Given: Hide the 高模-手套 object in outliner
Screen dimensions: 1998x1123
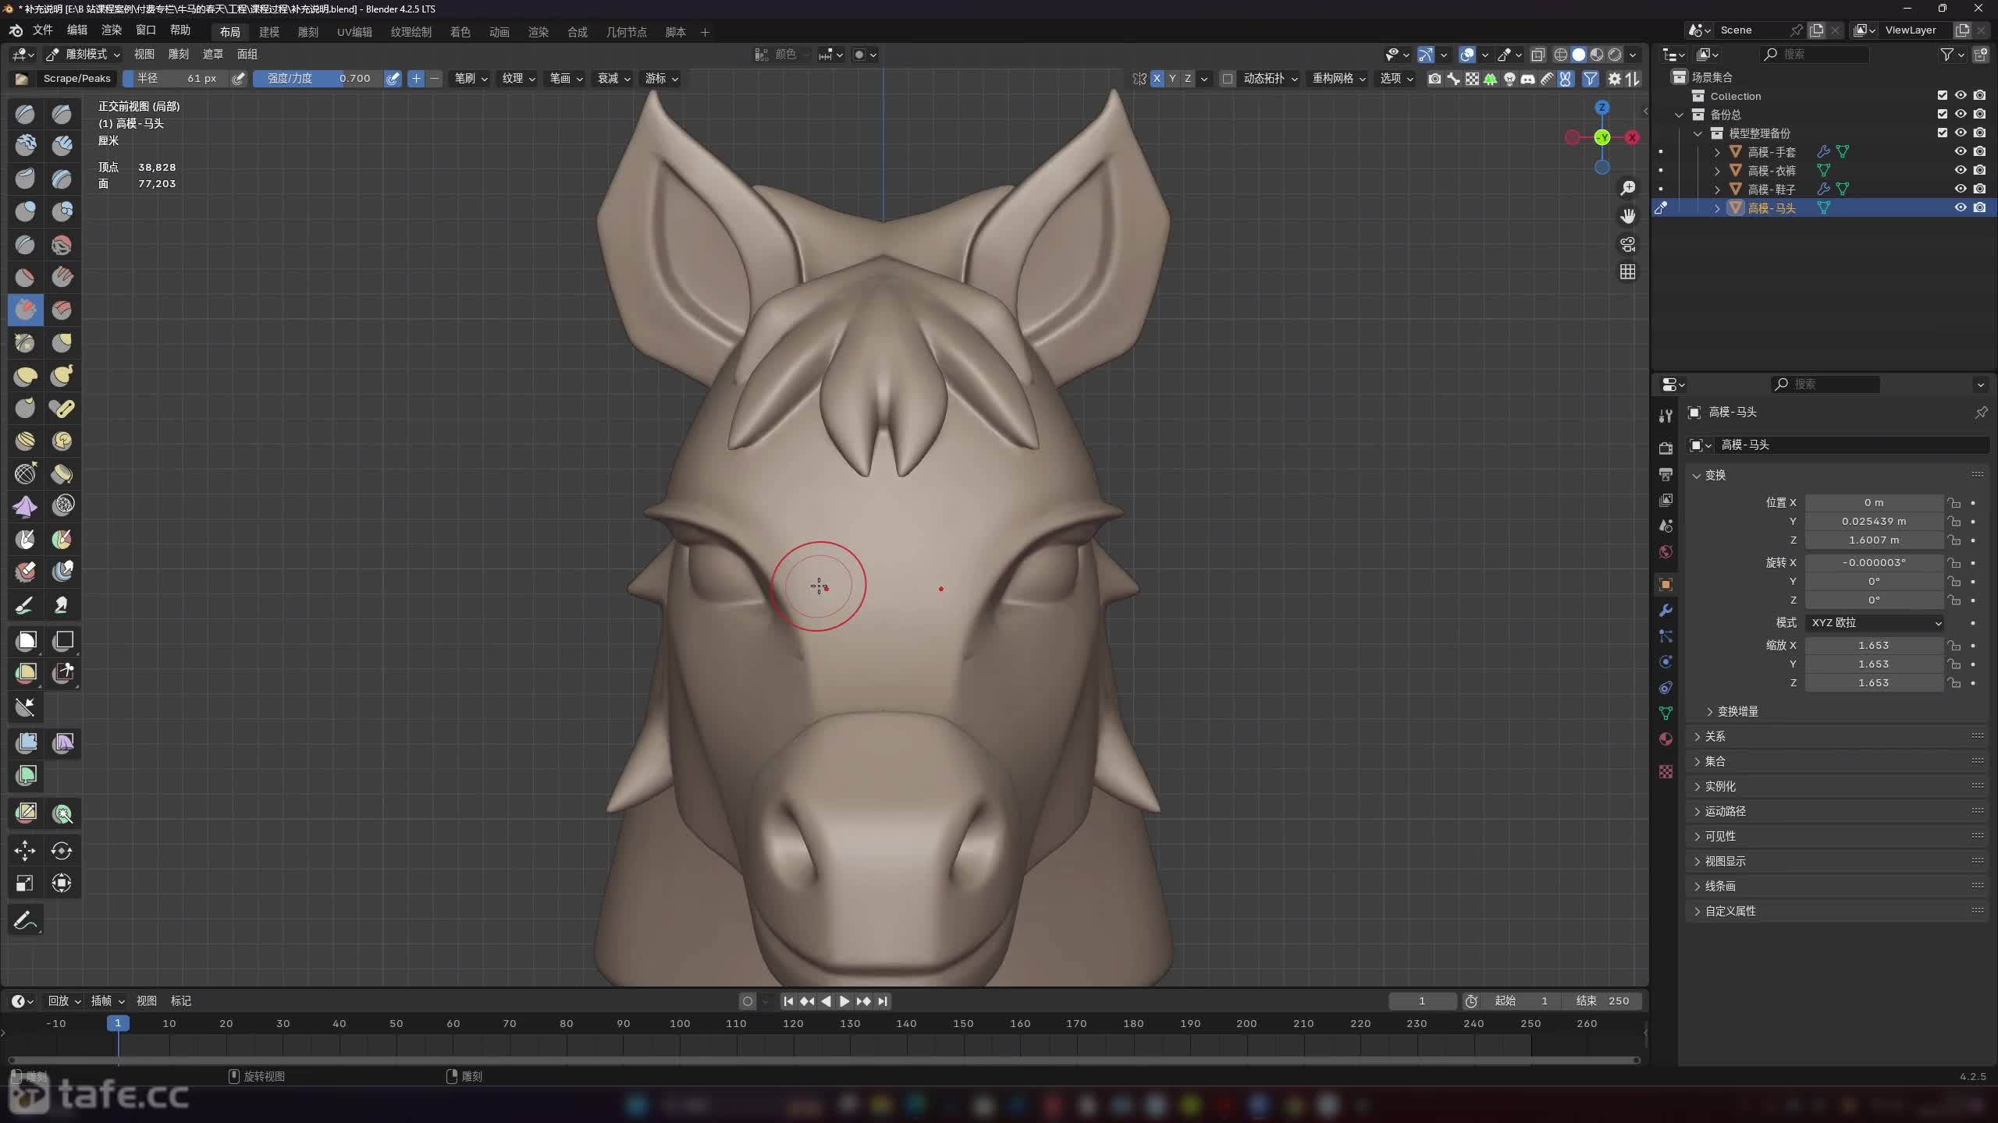Looking at the screenshot, I should (x=1960, y=152).
